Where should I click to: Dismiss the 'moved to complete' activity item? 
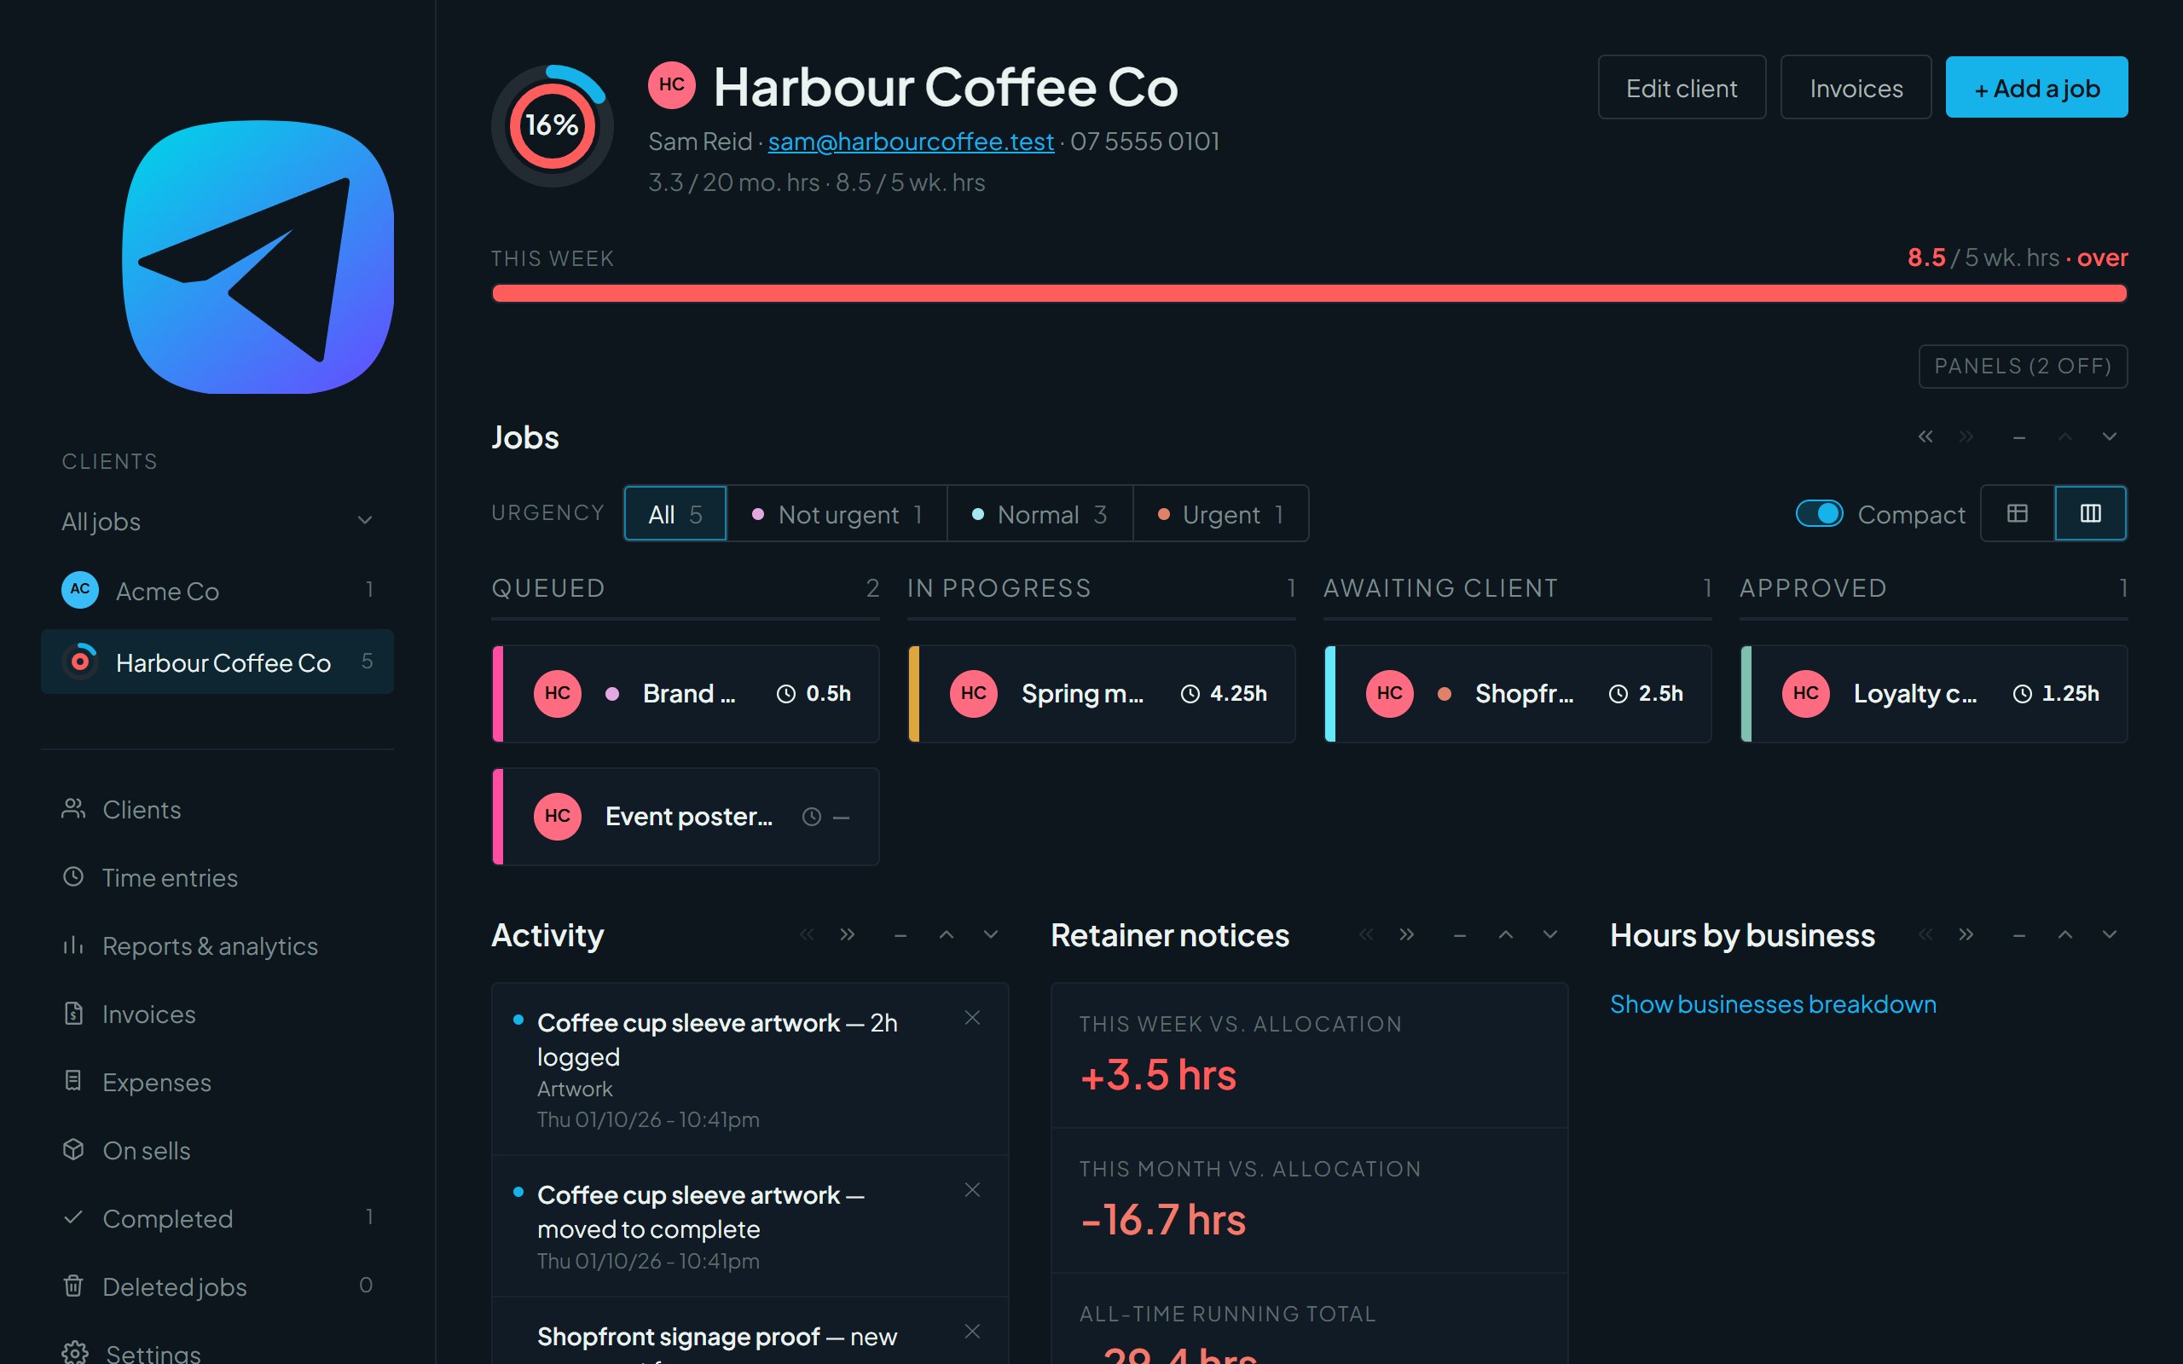tap(972, 1190)
